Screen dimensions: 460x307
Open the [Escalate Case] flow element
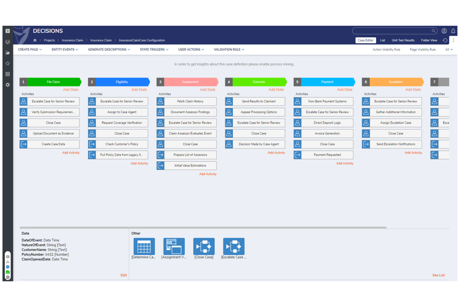tap(233, 246)
